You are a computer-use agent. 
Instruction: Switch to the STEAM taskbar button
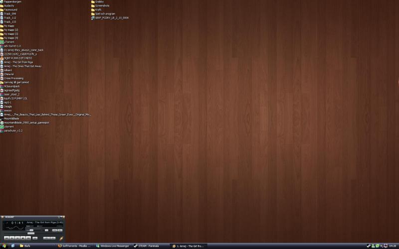151,246
